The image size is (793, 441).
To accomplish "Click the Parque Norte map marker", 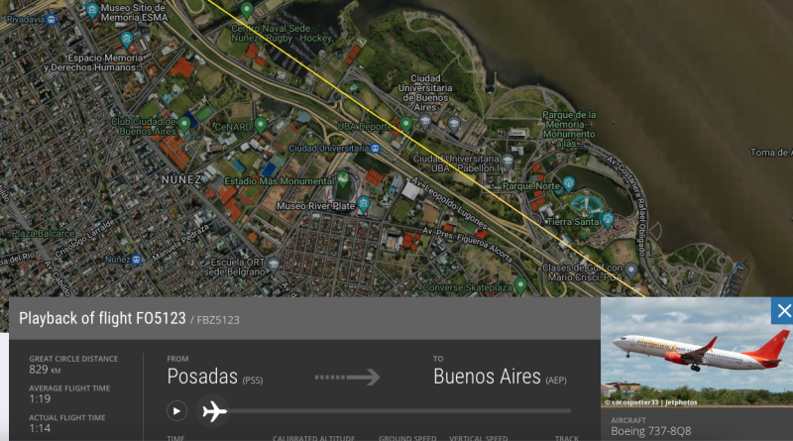I will pyautogui.click(x=568, y=183).
